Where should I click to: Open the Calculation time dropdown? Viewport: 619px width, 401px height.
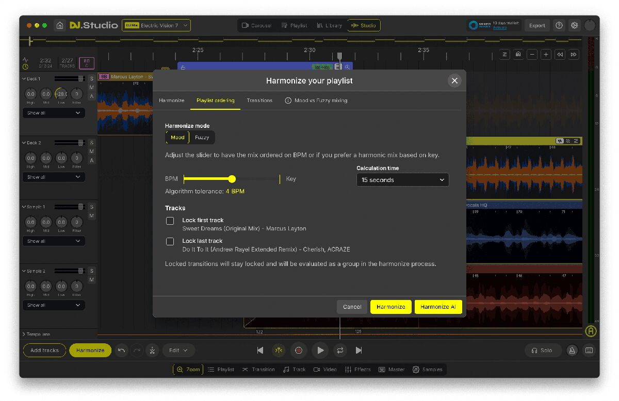[402, 180]
